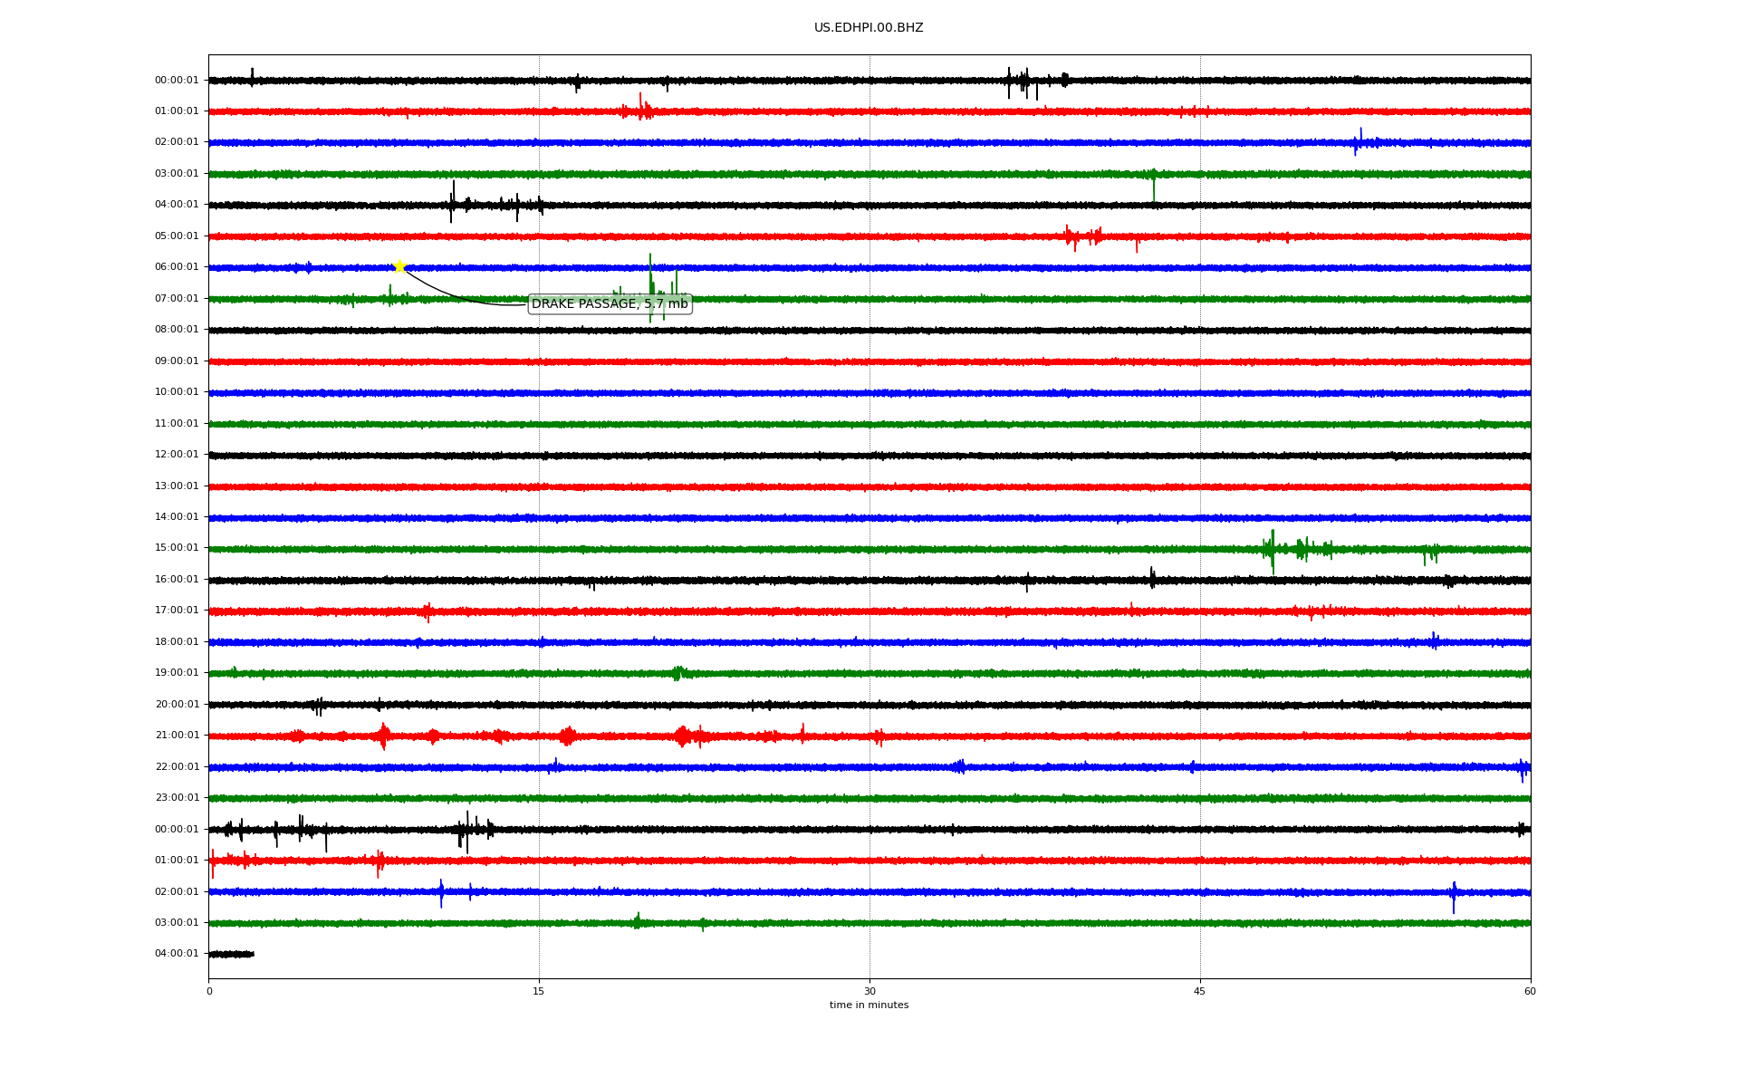This screenshot has height=1087, width=1739.
Task: Click the 22:00:01 time label
Action: click(177, 767)
